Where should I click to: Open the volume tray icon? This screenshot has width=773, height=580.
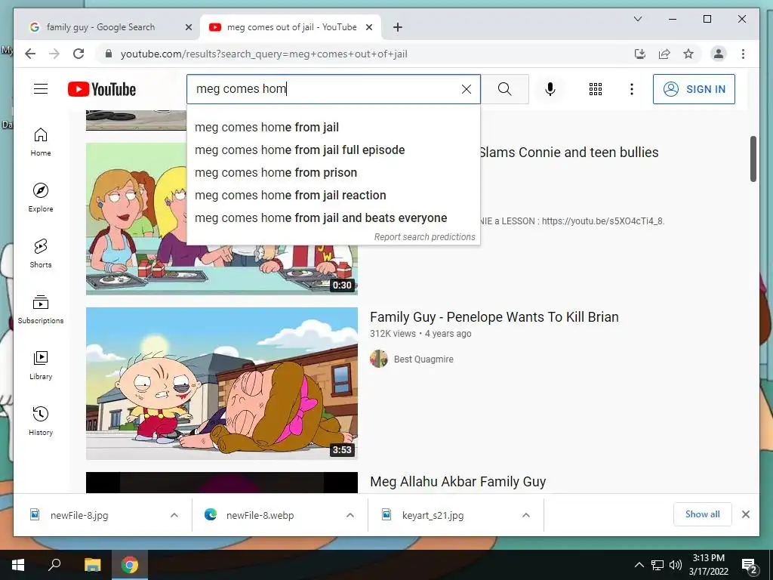coord(676,565)
